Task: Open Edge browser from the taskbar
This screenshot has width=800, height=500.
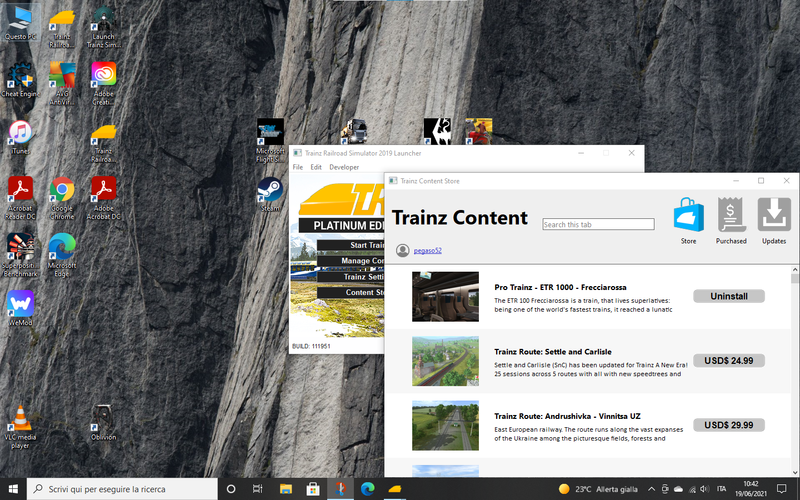Action: (368, 489)
